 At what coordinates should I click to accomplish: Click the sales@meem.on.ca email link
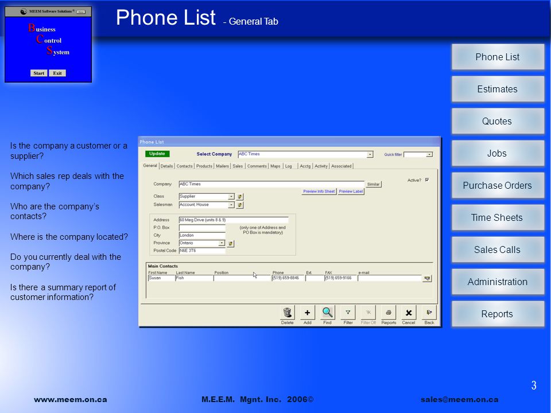[459, 400]
